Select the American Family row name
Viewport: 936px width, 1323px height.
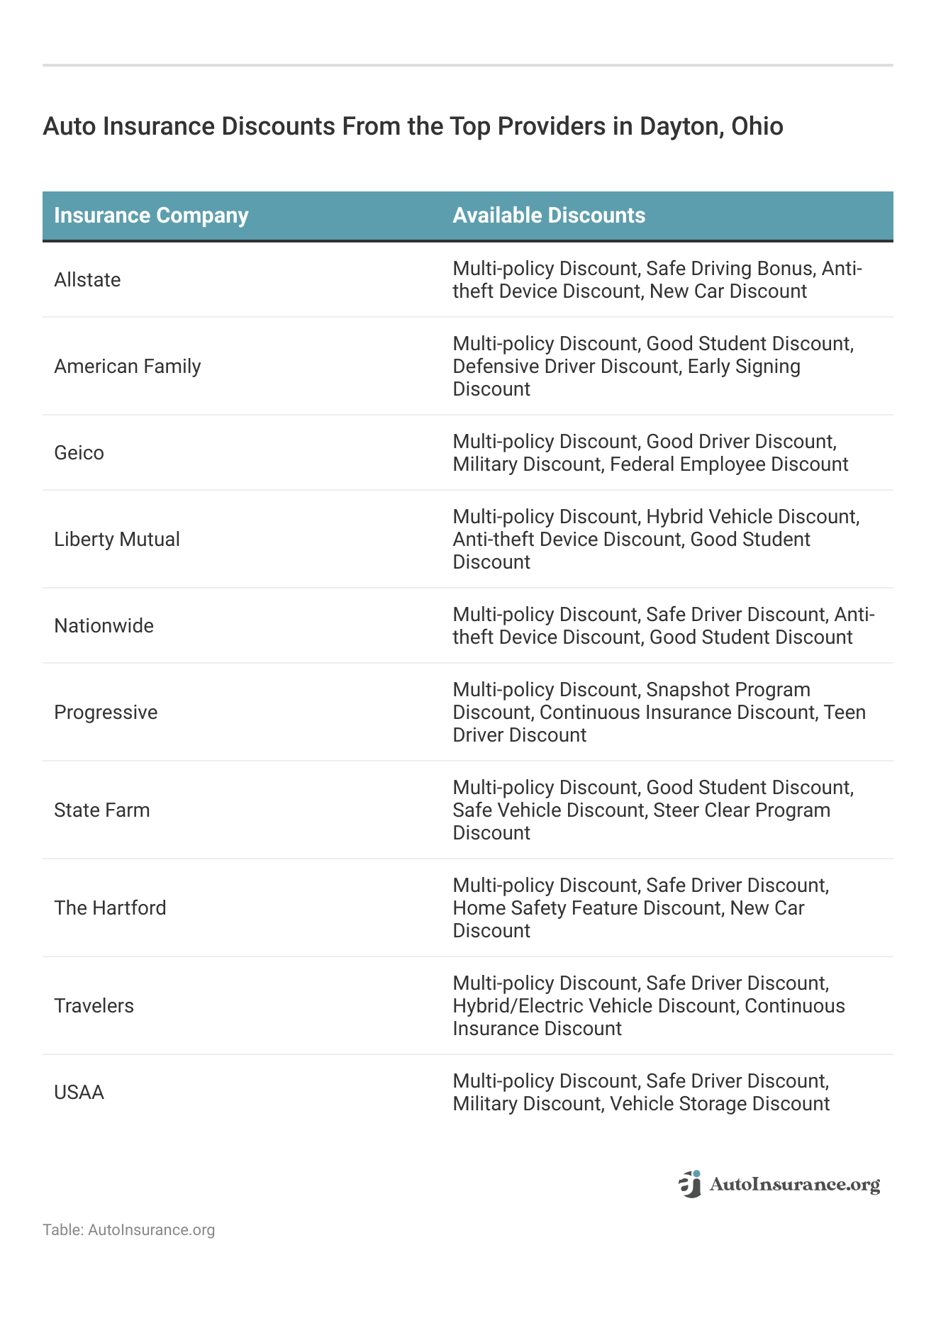(128, 367)
